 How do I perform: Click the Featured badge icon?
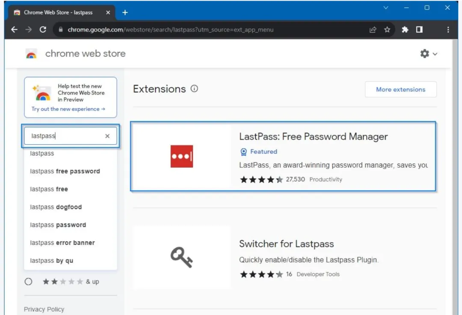[x=243, y=152]
